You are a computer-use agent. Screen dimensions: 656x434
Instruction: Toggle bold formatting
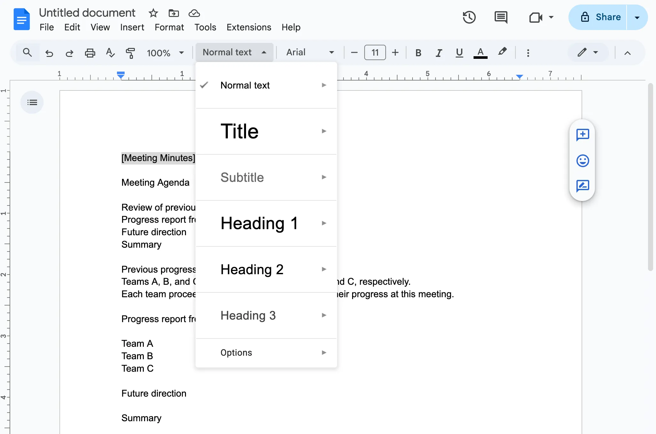tap(418, 53)
